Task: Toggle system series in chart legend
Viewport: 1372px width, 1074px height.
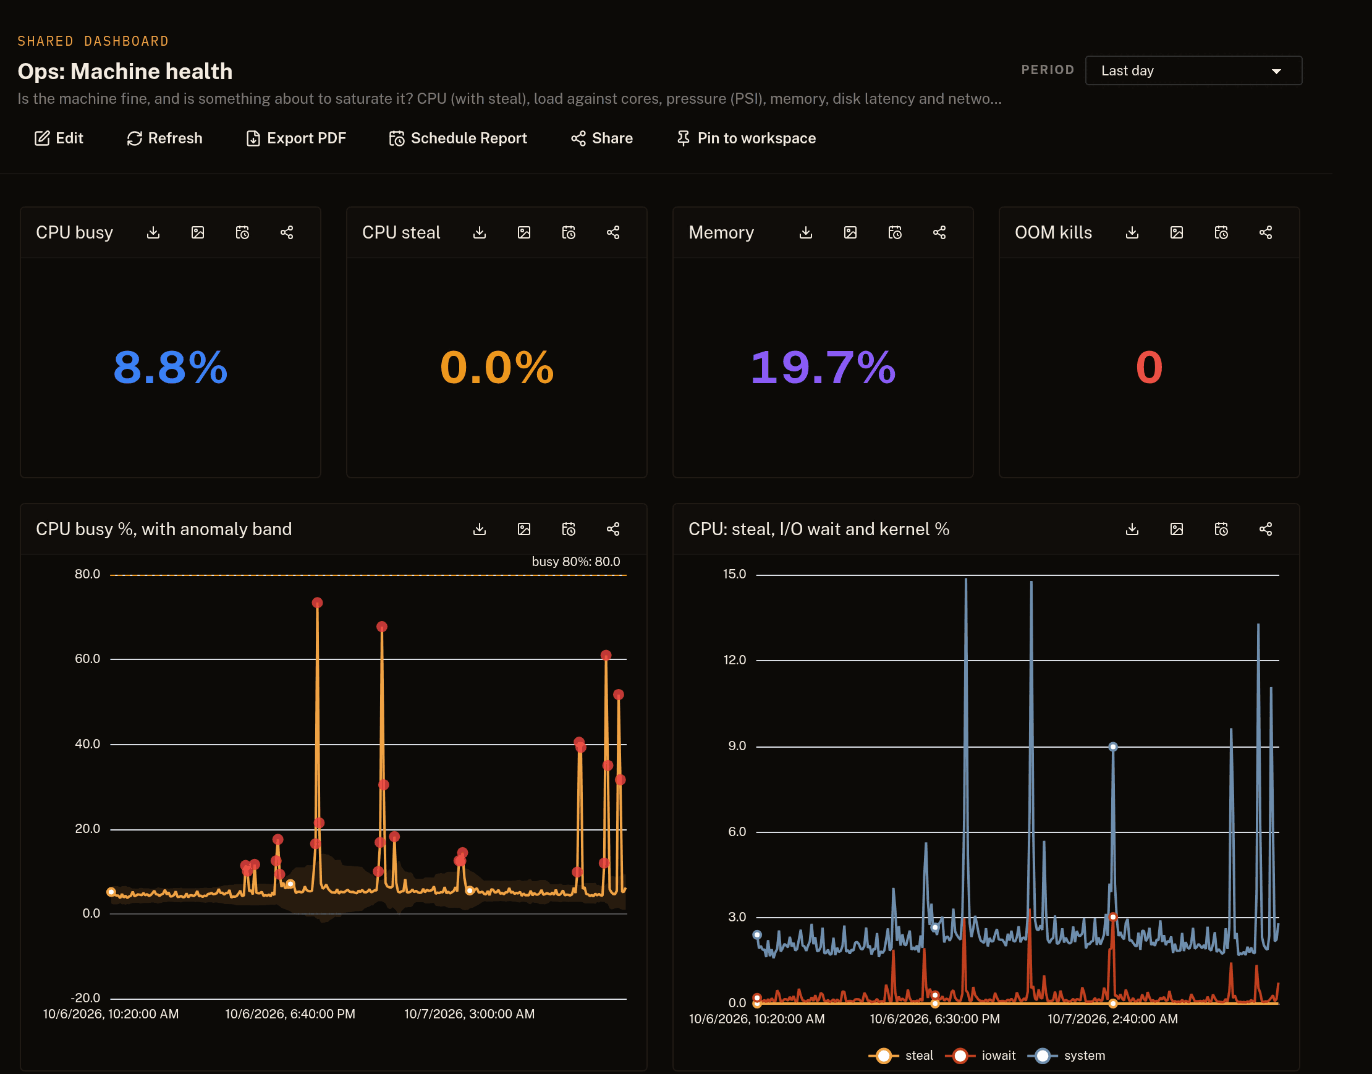Action: (x=1066, y=1055)
